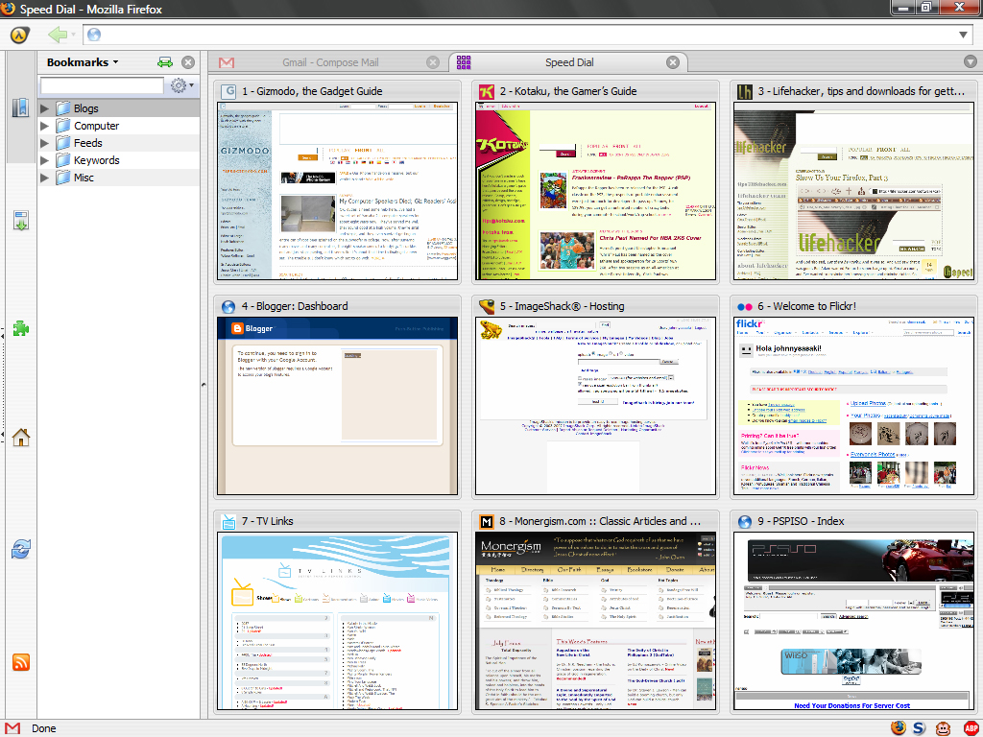Click the sidebar splitter collapse grip

[x=204, y=385]
